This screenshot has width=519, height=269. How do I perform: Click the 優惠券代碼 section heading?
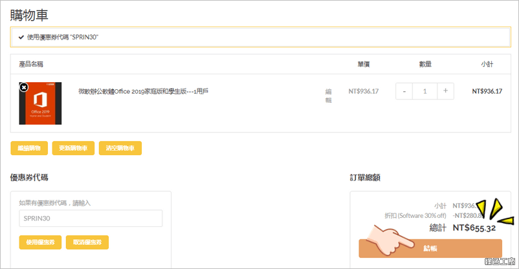[x=29, y=177]
